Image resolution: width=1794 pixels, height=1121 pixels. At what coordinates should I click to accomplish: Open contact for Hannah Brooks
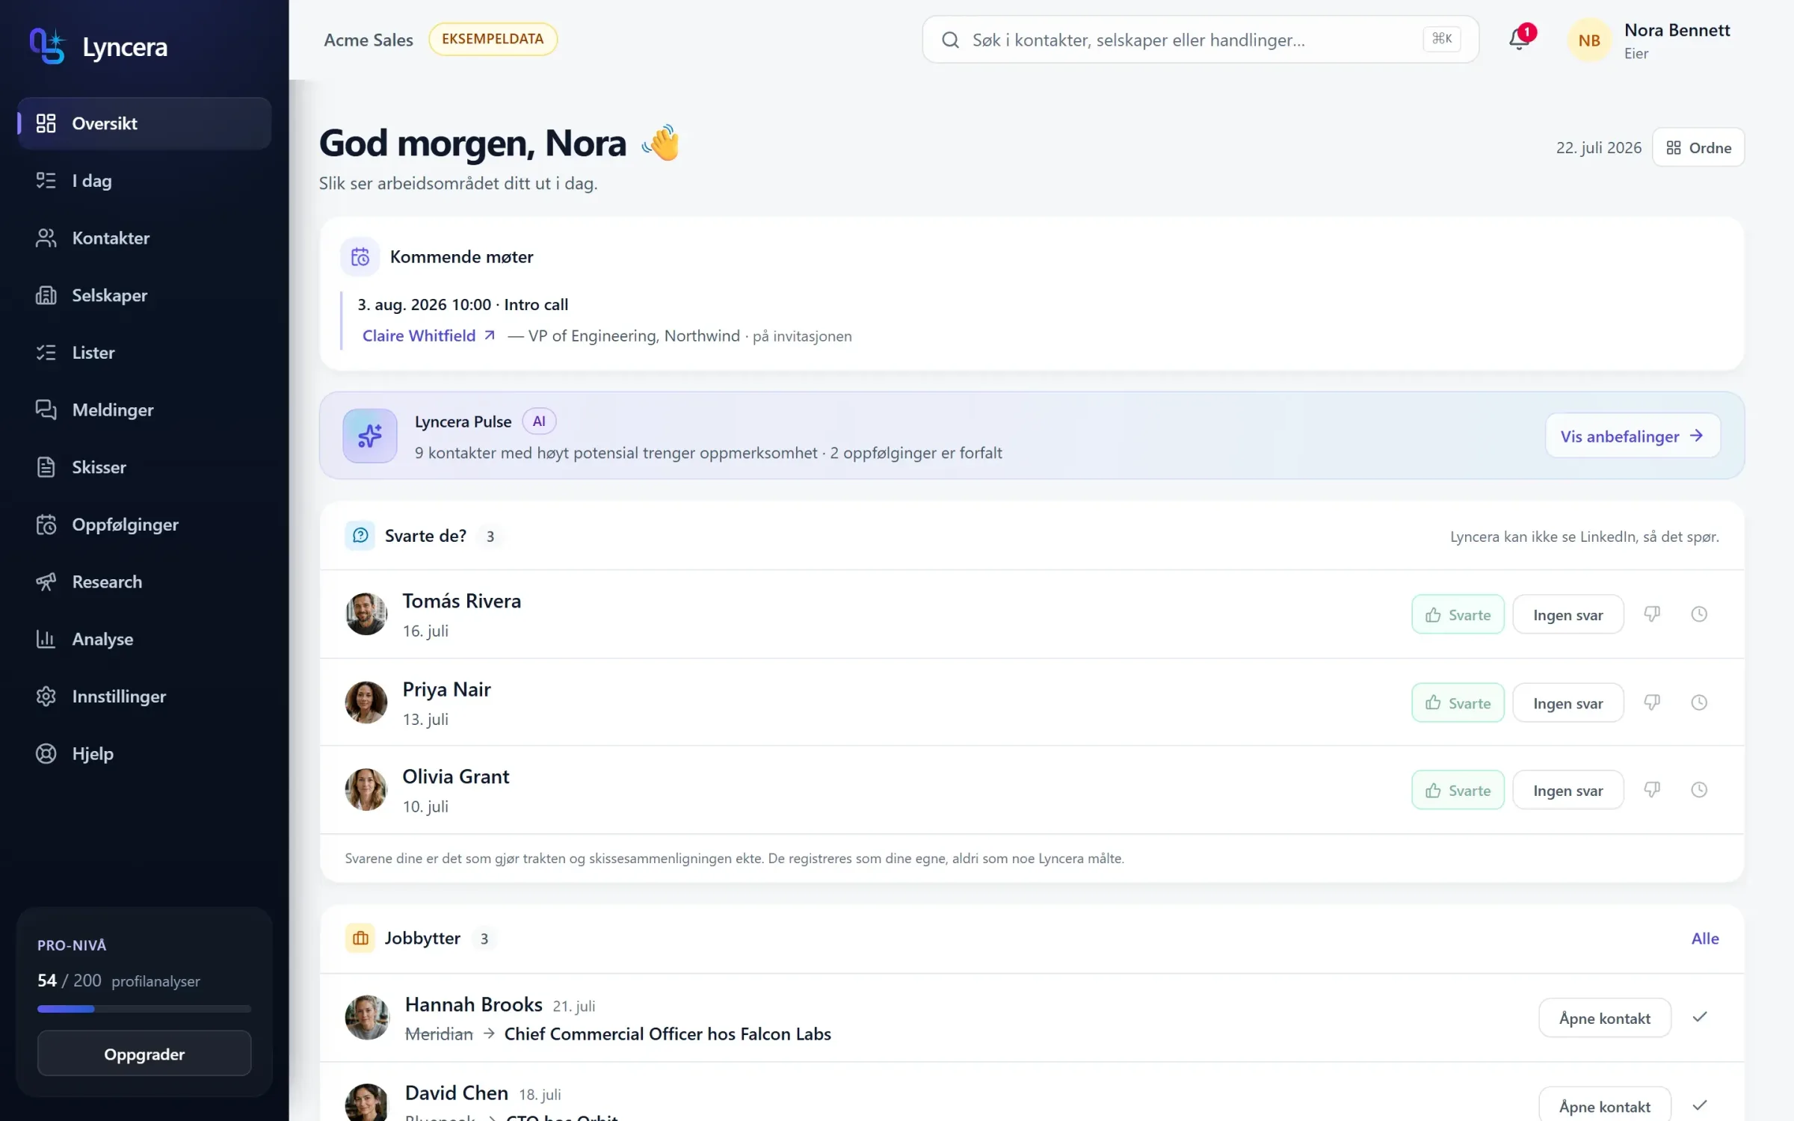(1605, 1018)
